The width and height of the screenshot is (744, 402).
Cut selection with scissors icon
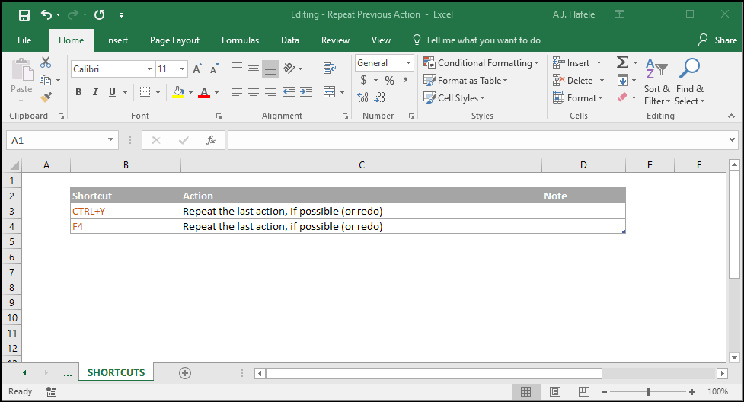[46, 62]
